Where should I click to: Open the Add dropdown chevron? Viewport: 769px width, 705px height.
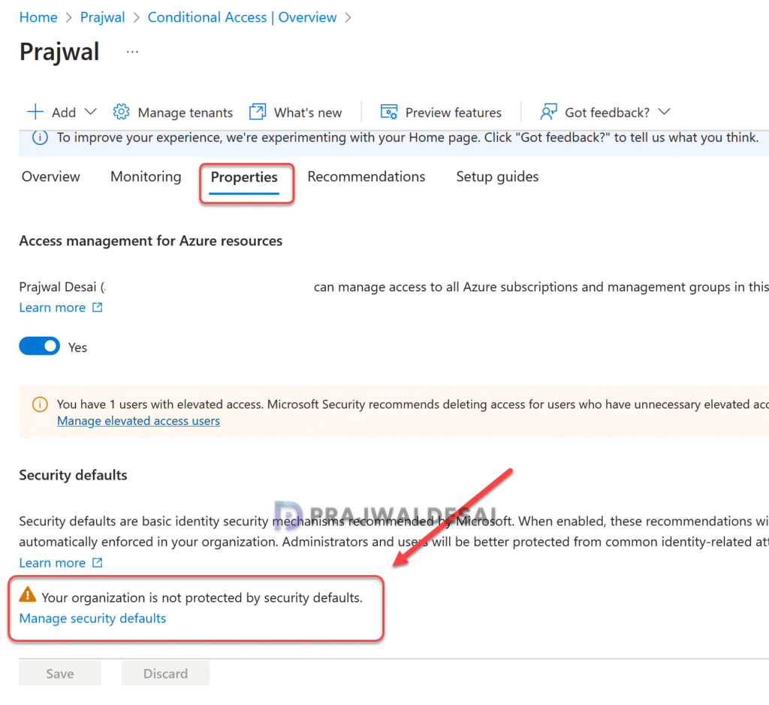click(x=90, y=112)
